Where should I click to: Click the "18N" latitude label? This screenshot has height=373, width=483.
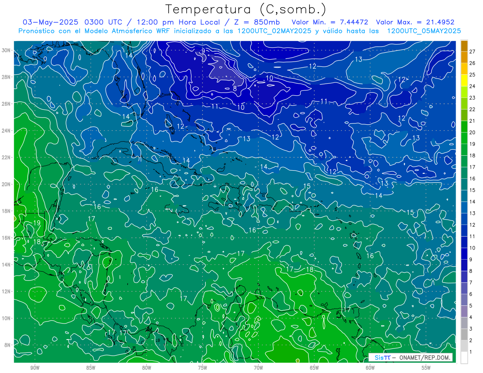[x=6, y=211]
